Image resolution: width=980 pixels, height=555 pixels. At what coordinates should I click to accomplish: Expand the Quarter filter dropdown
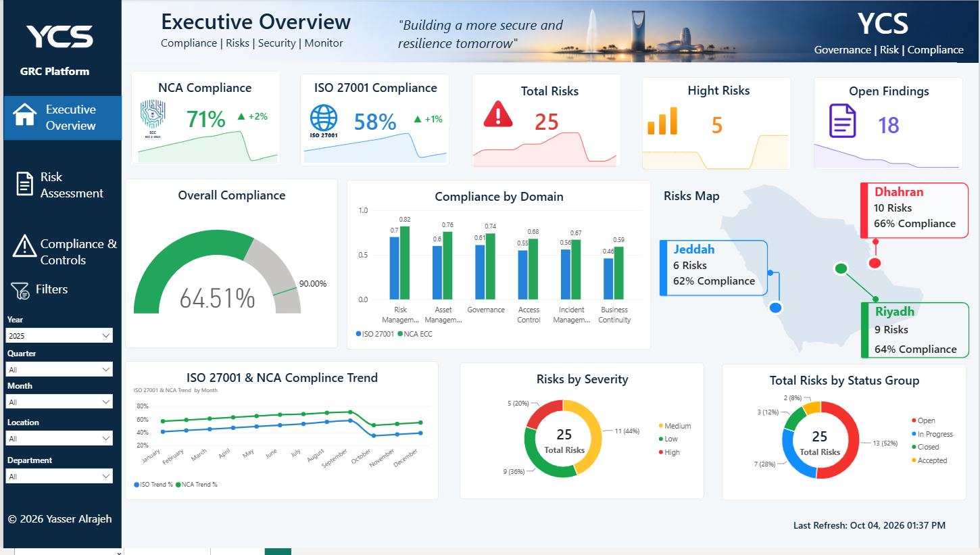point(59,369)
